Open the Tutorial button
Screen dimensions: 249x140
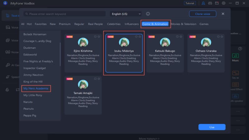(x=190, y=3)
